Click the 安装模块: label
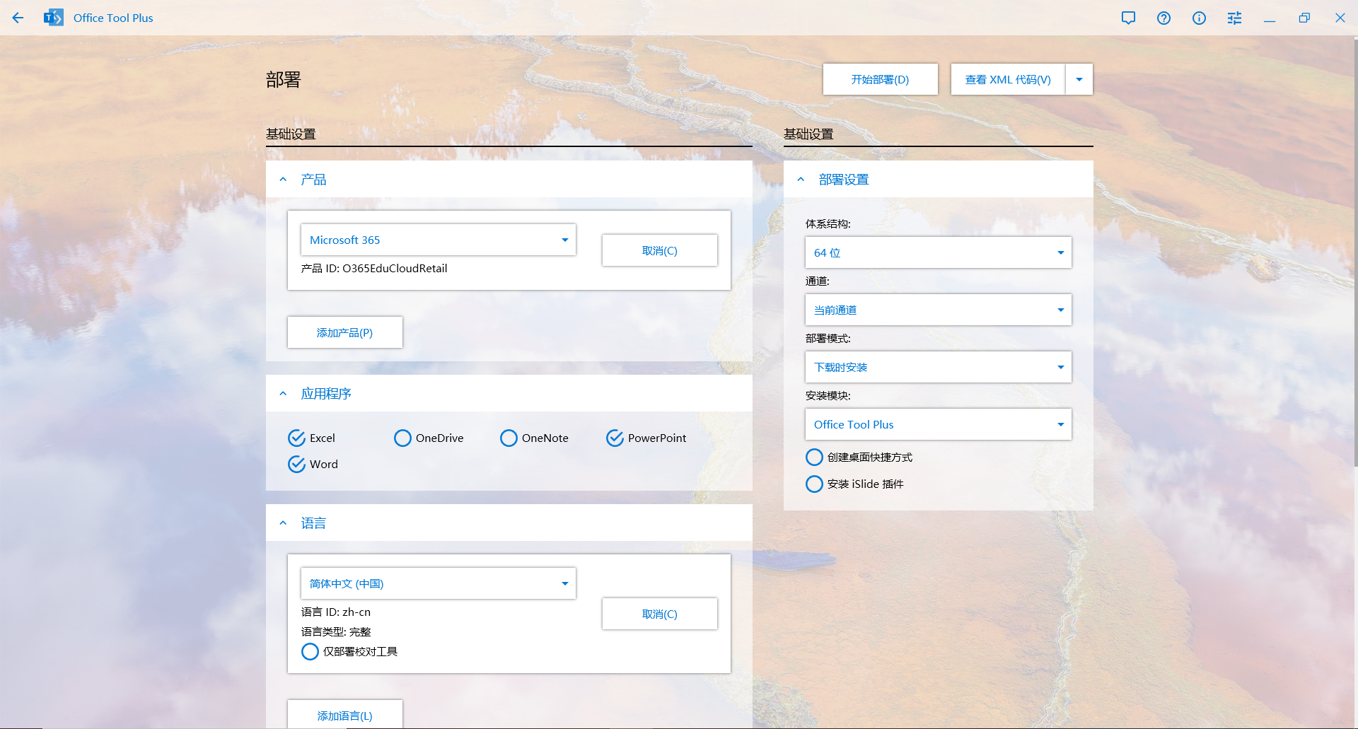 [x=828, y=396]
